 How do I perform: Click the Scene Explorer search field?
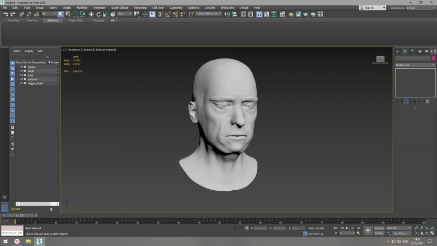pos(28,57)
